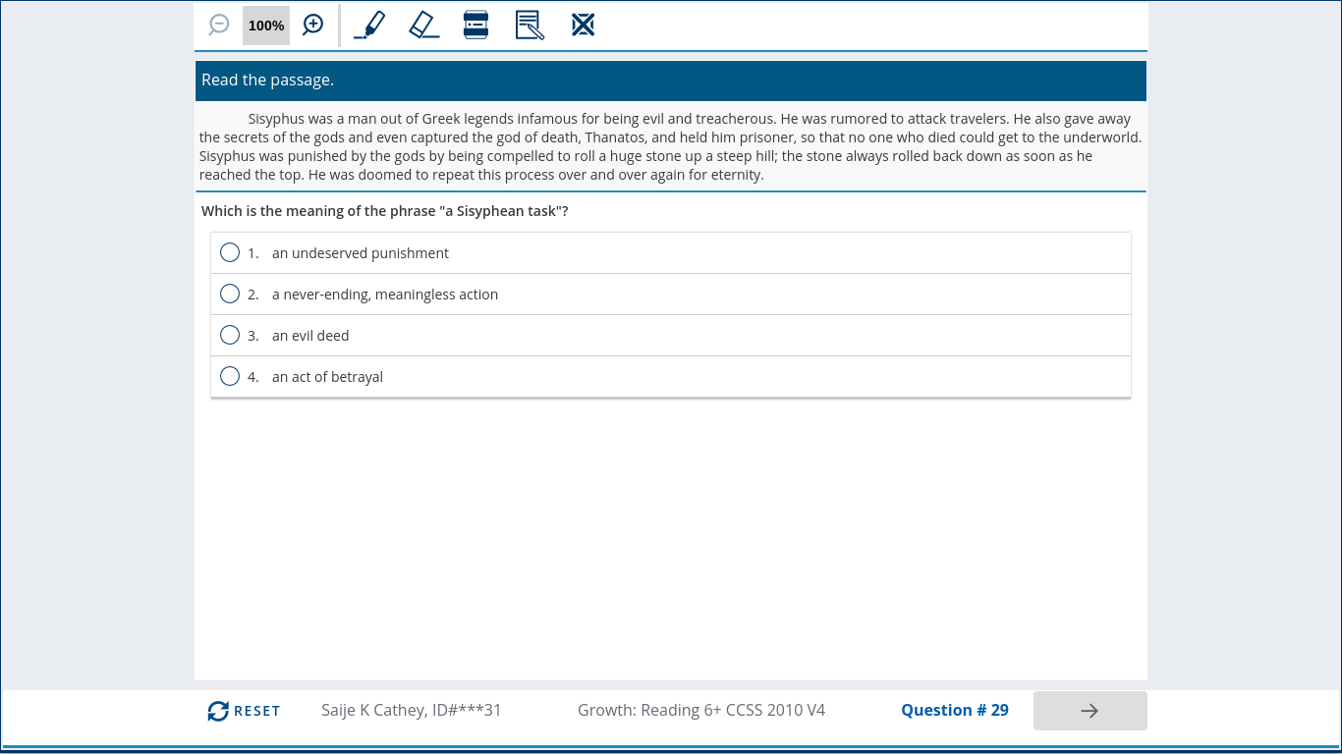Click the Question # 29 label
The height and width of the screenshot is (754, 1342).
tap(955, 710)
